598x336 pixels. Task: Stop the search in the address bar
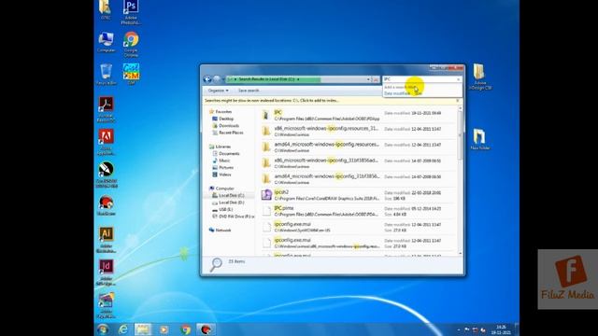tap(376, 79)
